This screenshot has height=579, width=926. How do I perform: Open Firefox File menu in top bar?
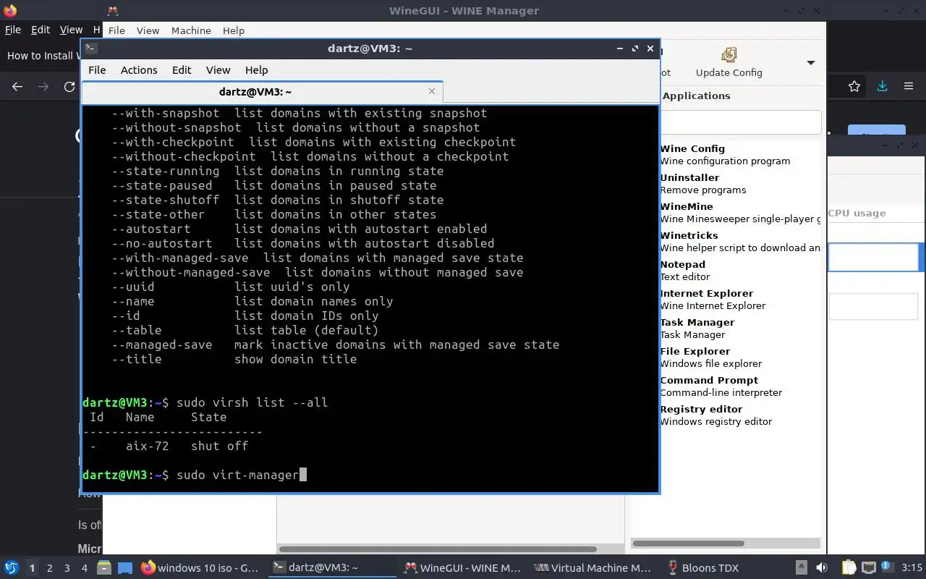(13, 30)
